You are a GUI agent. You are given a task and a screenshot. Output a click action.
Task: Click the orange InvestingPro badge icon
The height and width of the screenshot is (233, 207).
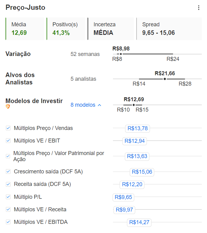click(x=8, y=107)
